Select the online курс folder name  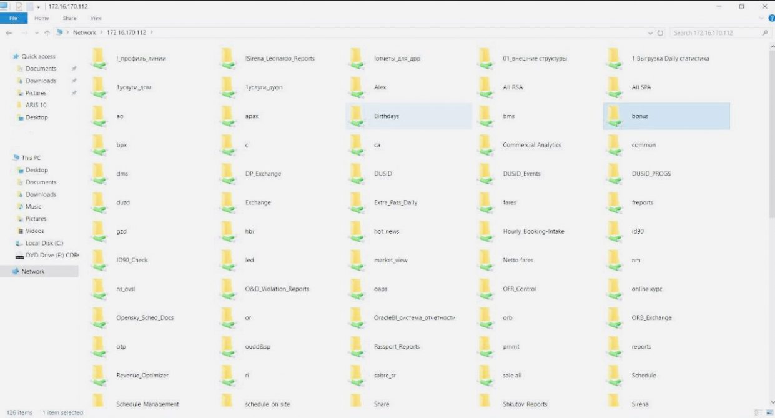pos(647,289)
